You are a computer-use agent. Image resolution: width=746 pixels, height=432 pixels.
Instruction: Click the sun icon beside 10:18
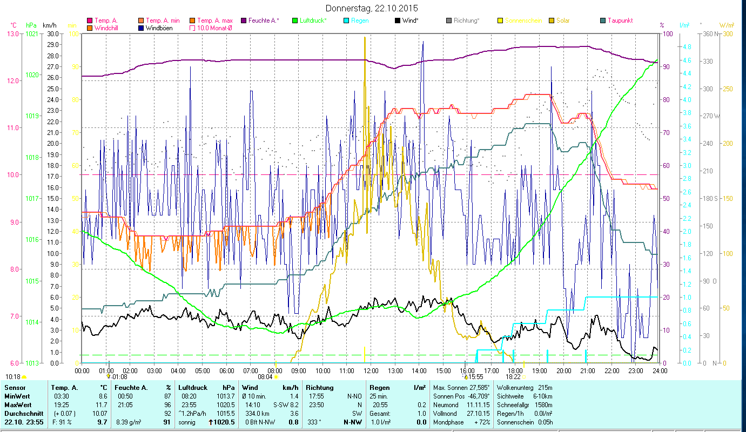24,377
